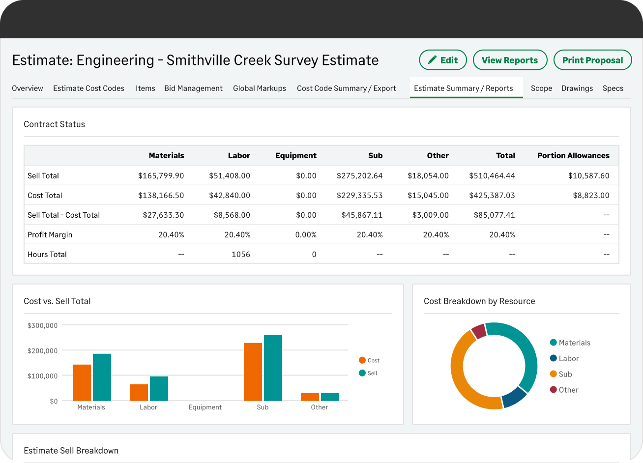Click the pencil icon inside the Edit button

(x=433, y=59)
